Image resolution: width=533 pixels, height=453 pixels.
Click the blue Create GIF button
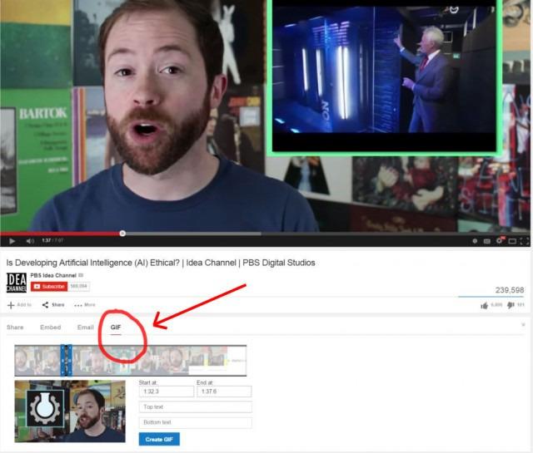159,439
